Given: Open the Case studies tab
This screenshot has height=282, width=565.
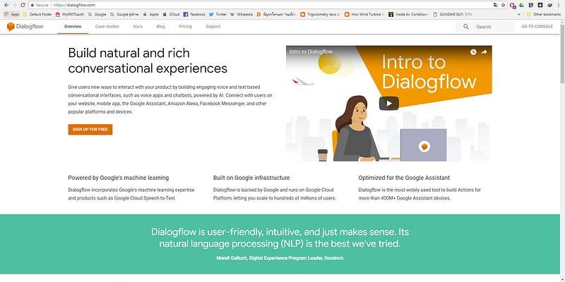Looking at the screenshot, I should (x=107, y=27).
